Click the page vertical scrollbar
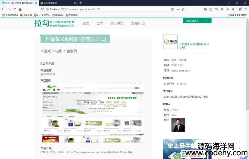 coord(247,65)
